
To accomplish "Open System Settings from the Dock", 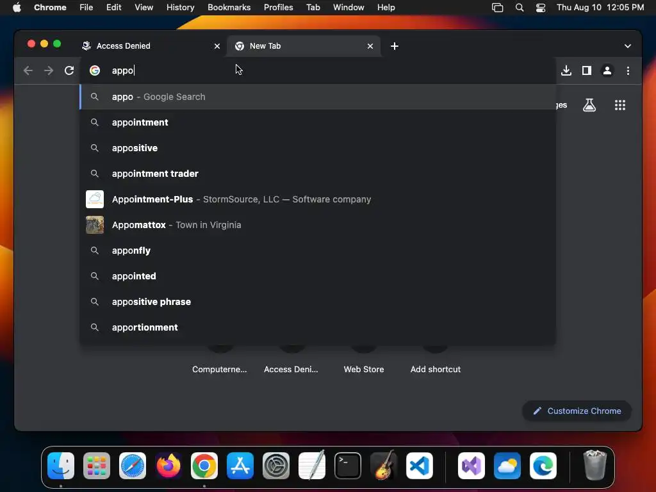I will coord(276,466).
